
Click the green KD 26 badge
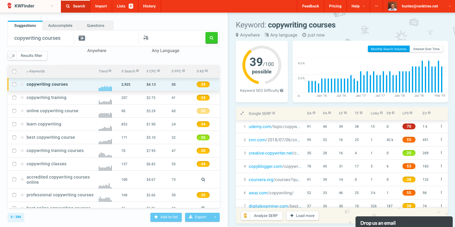[x=203, y=137]
